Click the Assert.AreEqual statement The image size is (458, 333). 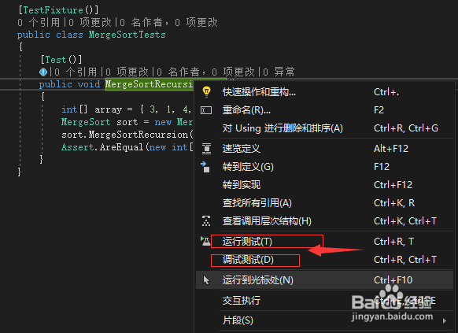pos(127,147)
